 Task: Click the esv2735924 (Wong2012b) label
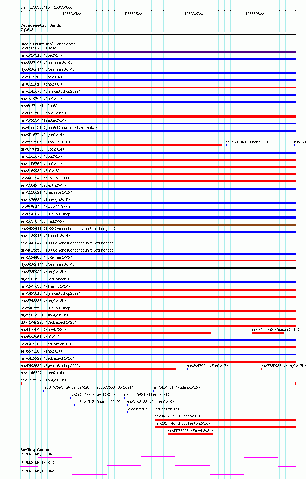pyautogui.click(x=43, y=380)
